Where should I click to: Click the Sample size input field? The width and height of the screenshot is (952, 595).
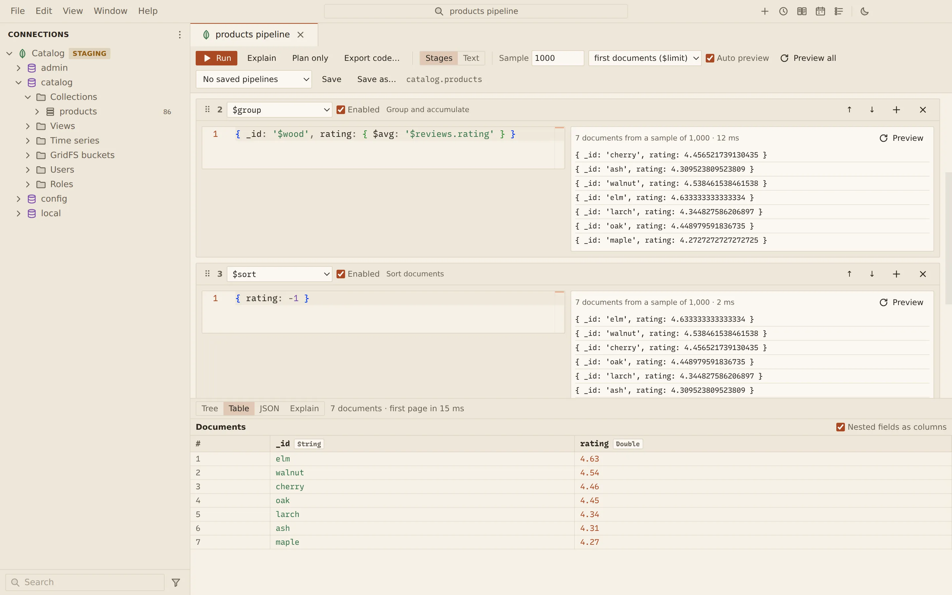coord(557,58)
